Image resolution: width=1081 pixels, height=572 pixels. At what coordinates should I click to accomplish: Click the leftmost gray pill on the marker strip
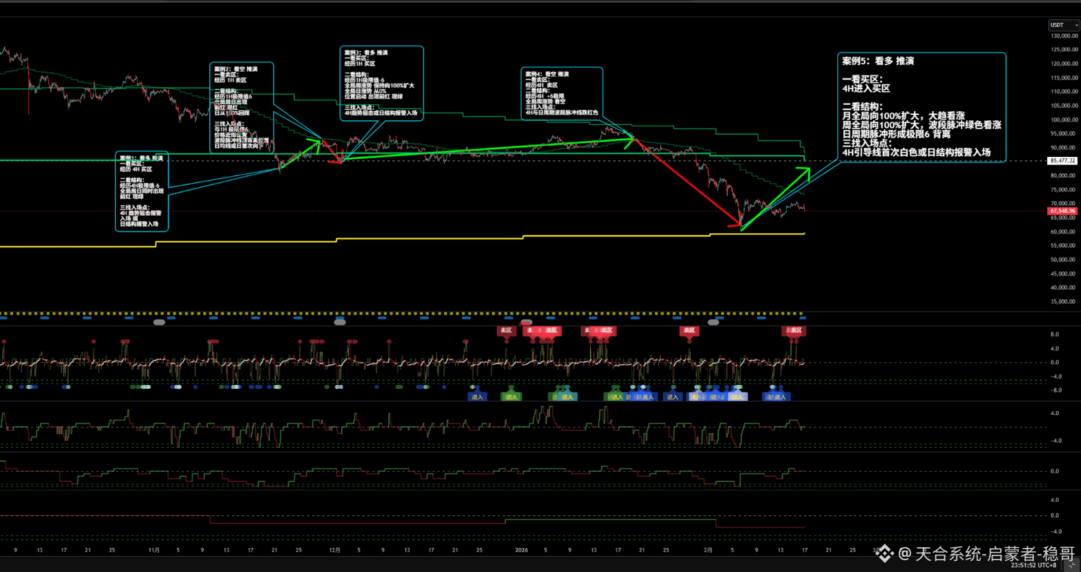coord(159,323)
